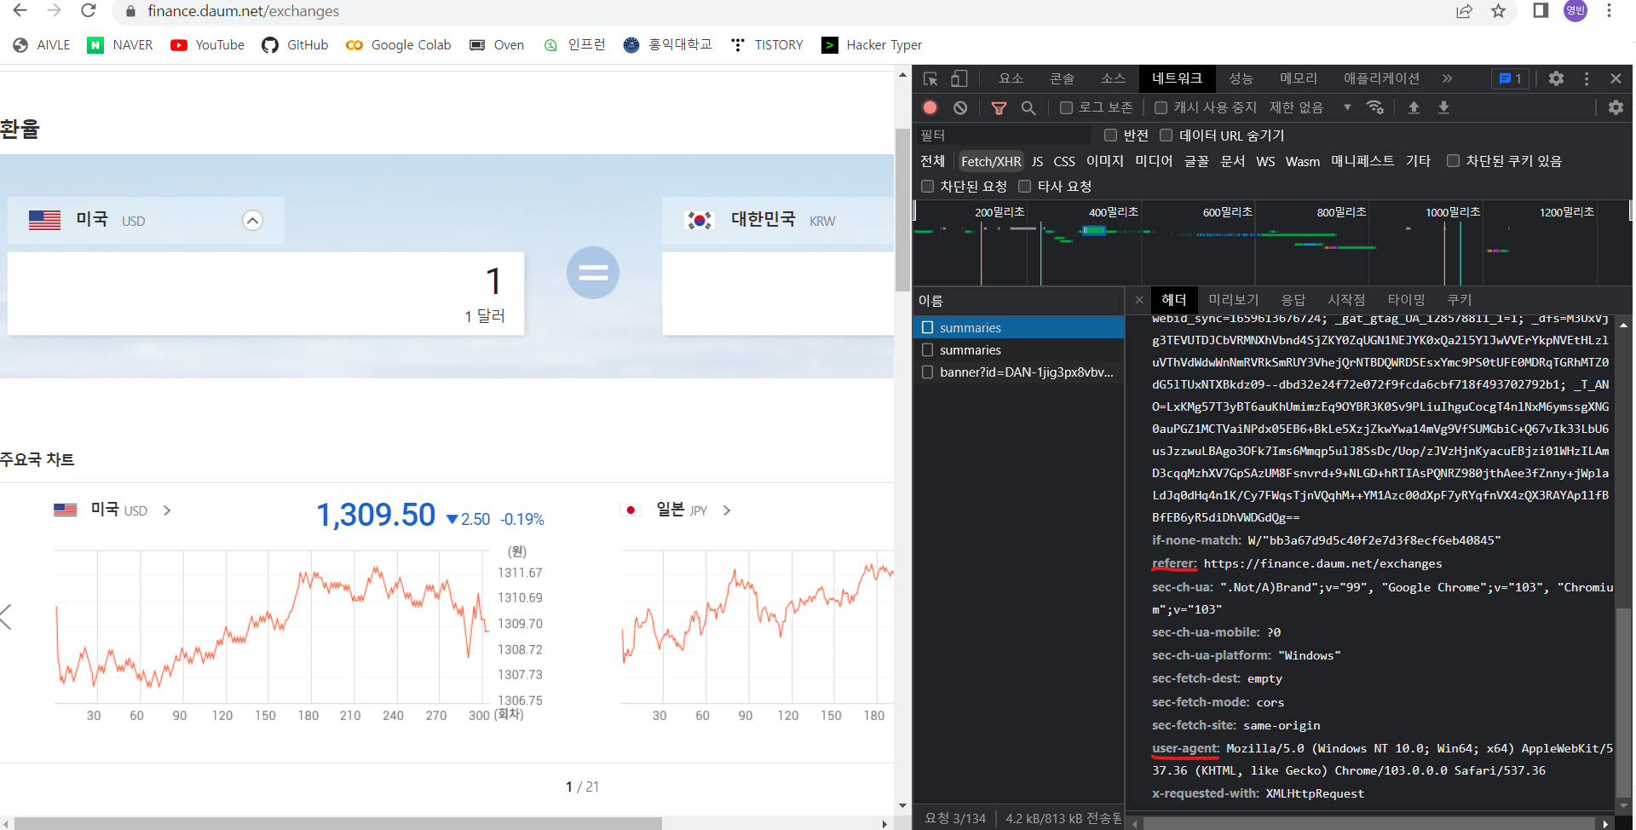This screenshot has height=830, width=1636.
Task: Tick the banner?id=DAN request checkbox
Action: click(x=928, y=372)
